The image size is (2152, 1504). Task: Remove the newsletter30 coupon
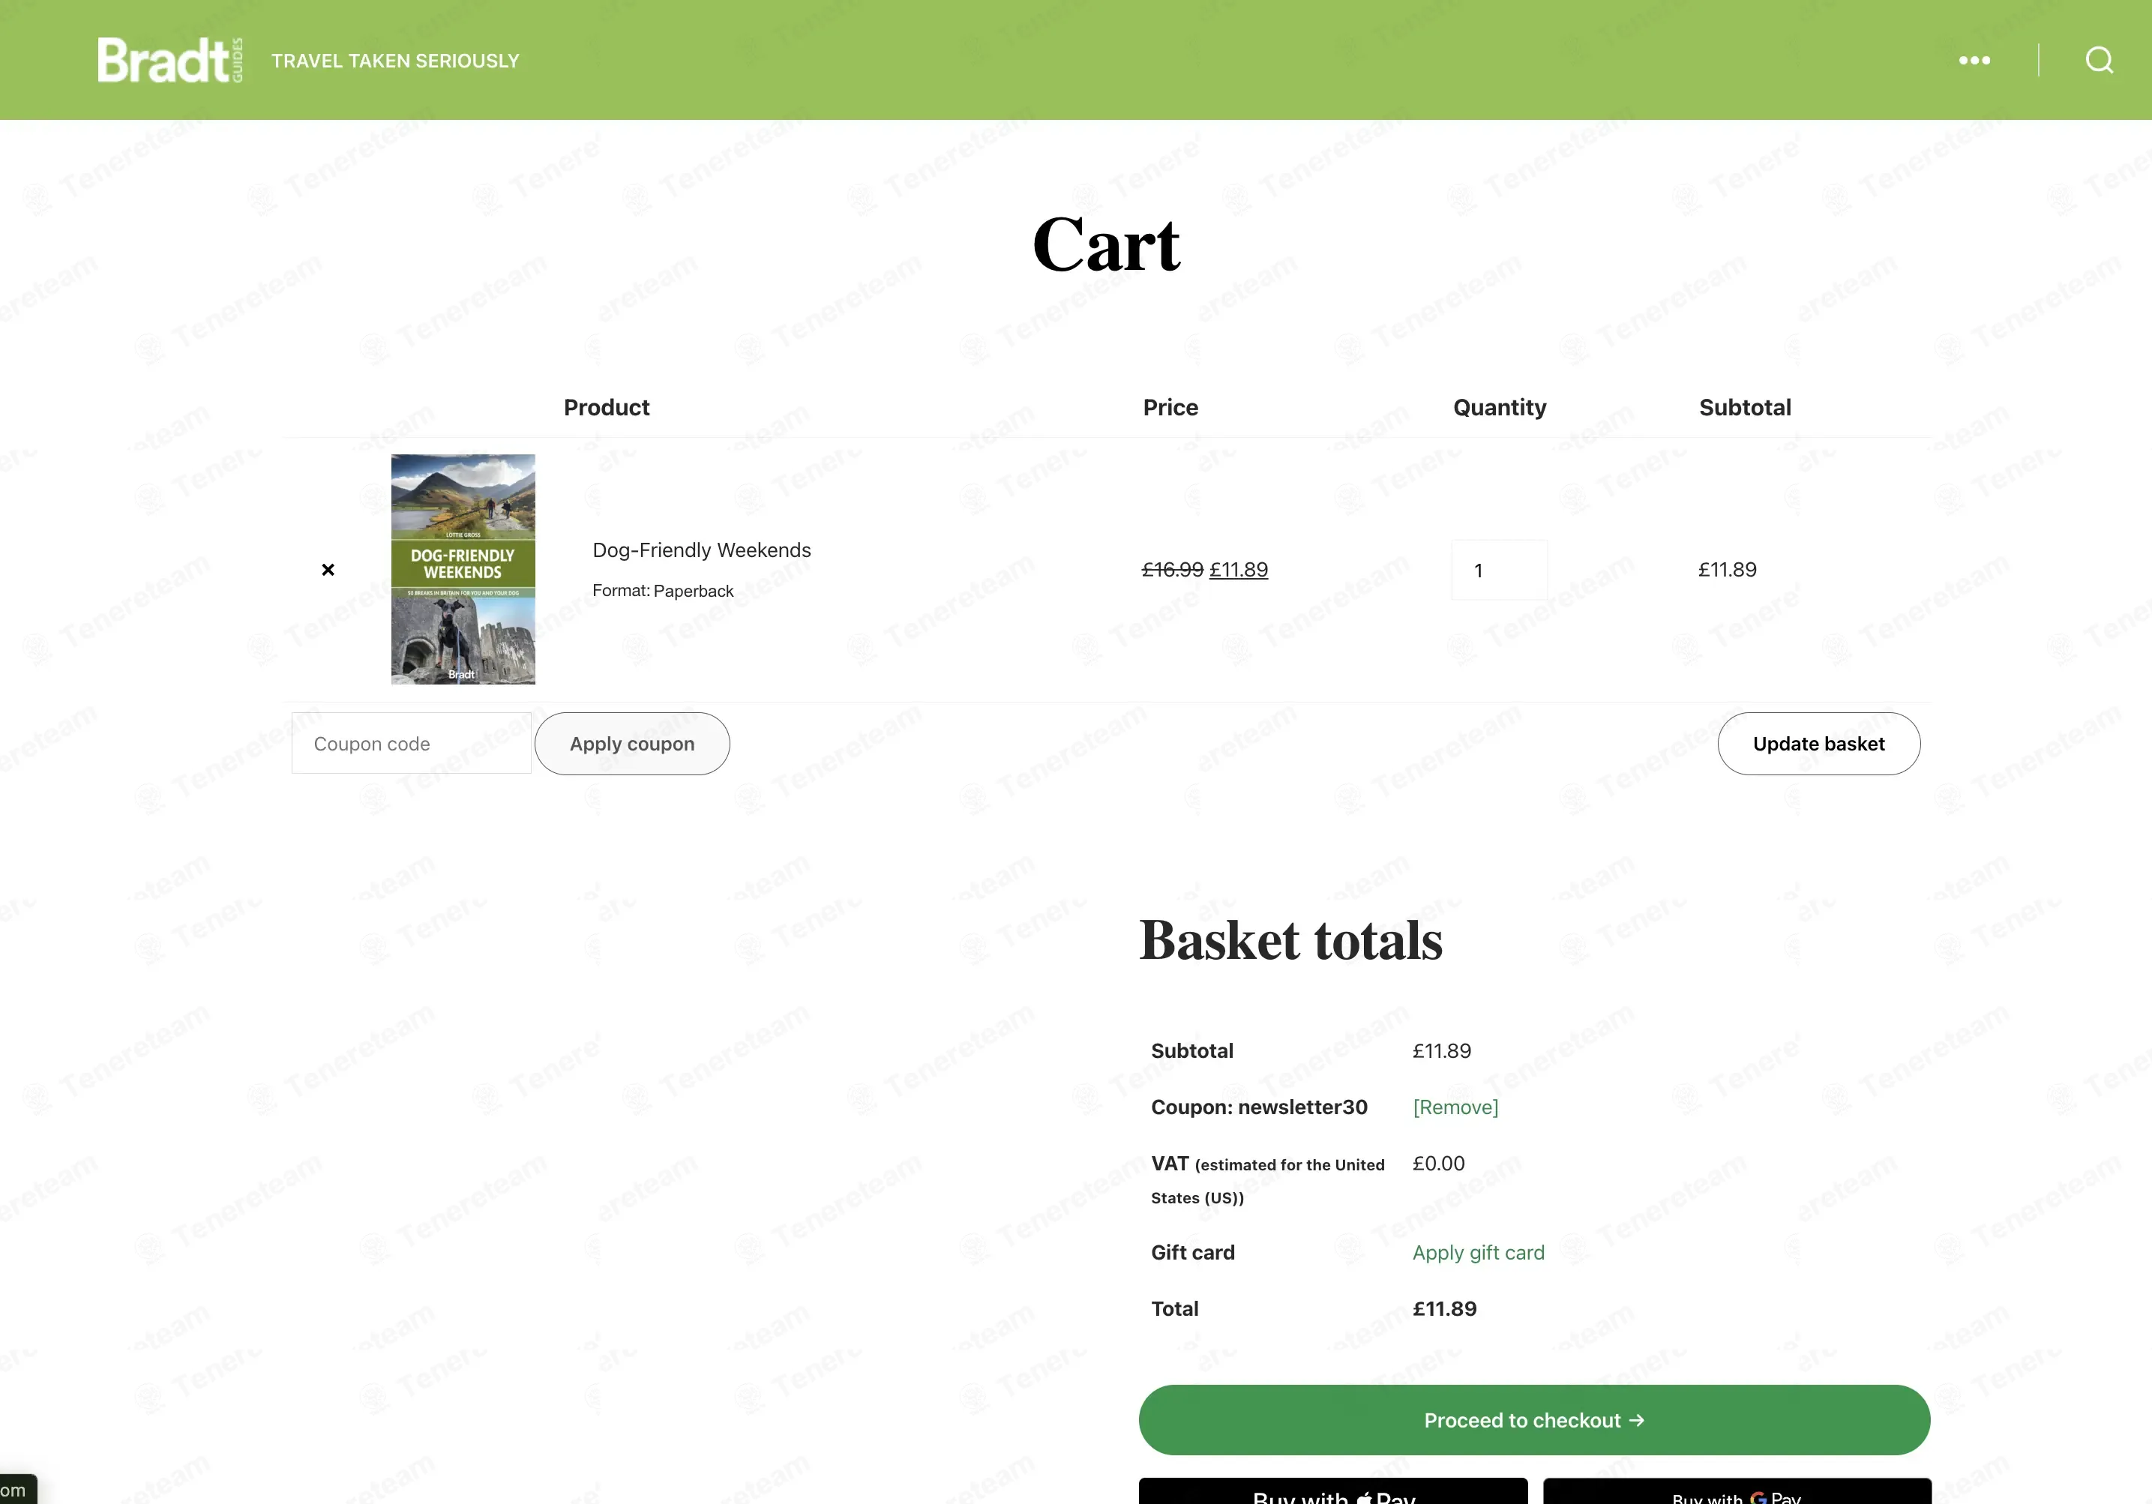[x=1455, y=1107]
